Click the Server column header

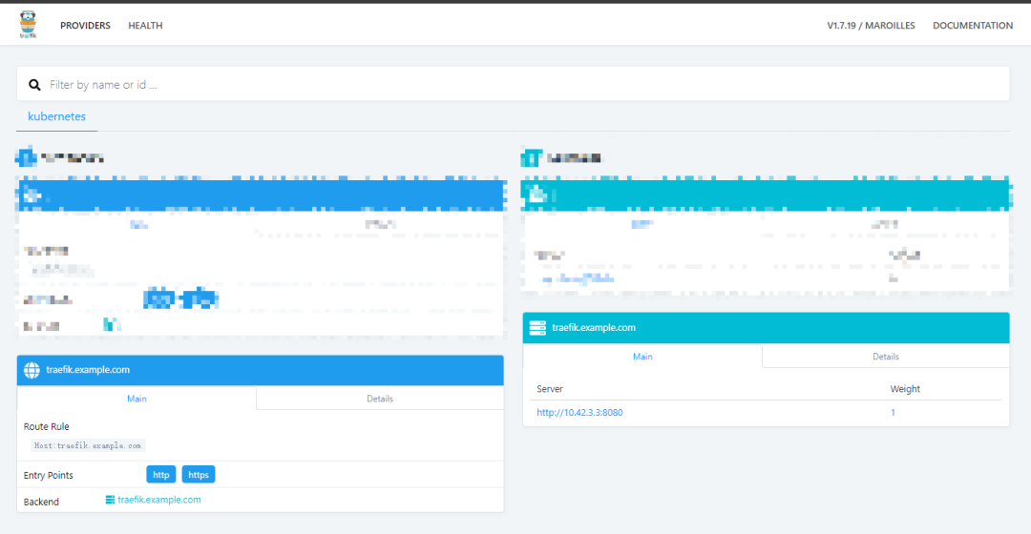coord(550,389)
